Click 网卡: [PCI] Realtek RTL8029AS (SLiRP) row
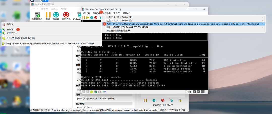 point(96,99)
